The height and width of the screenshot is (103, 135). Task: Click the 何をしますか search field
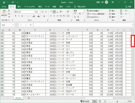pos(82,7)
